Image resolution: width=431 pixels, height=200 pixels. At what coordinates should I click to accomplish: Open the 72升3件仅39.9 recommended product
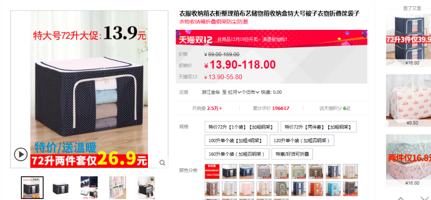(408, 40)
